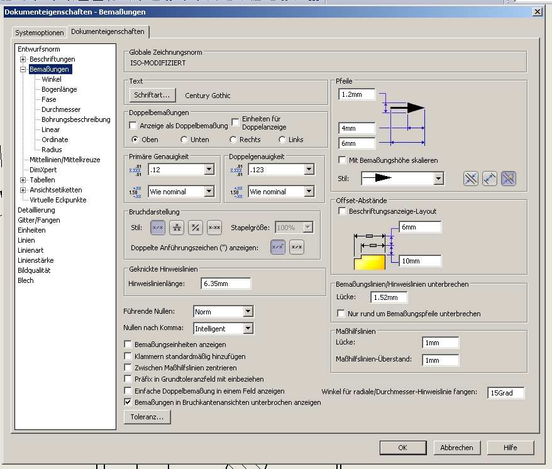Close the Dokumenteigenschaften dialog window
552x469 pixels.
tap(537, 11)
